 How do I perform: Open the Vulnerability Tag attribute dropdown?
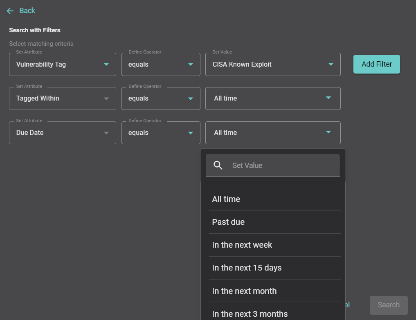tap(62, 65)
